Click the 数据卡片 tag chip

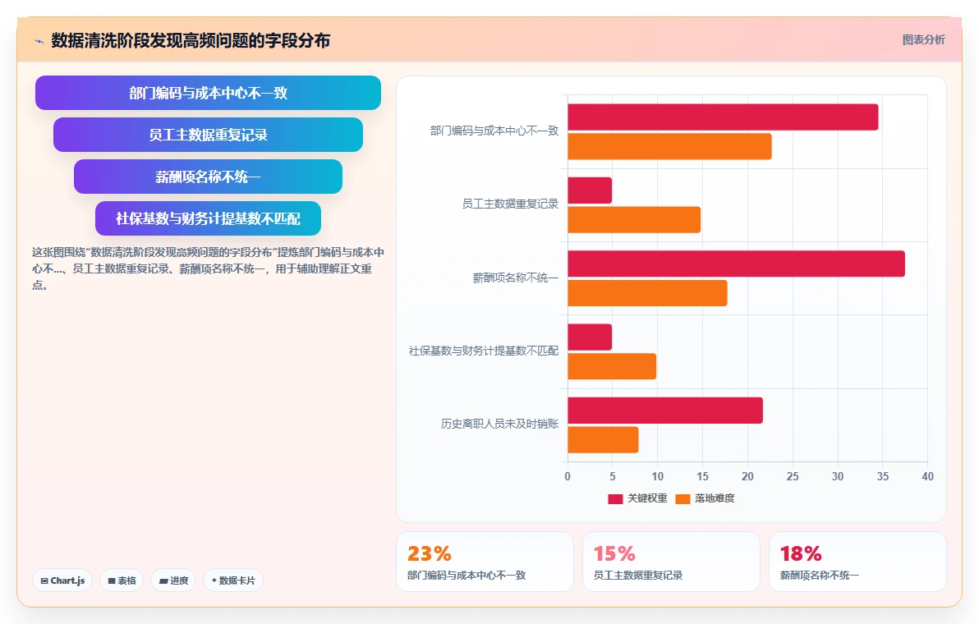tap(233, 580)
